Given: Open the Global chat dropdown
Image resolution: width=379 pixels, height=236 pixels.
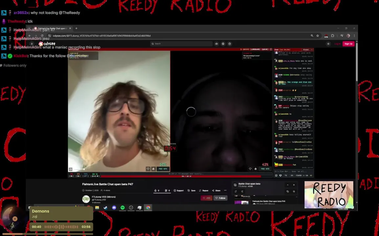Looking at the screenshot, I should click(x=308, y=50).
